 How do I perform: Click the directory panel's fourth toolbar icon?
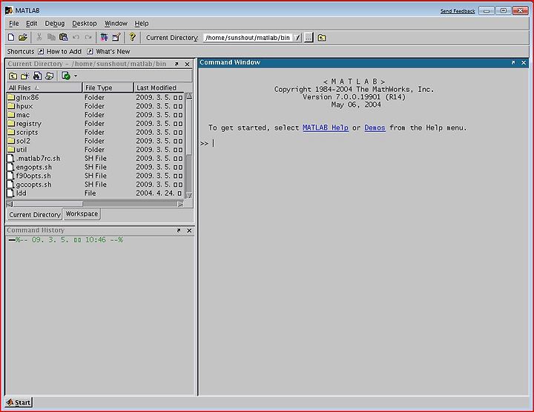coord(50,76)
